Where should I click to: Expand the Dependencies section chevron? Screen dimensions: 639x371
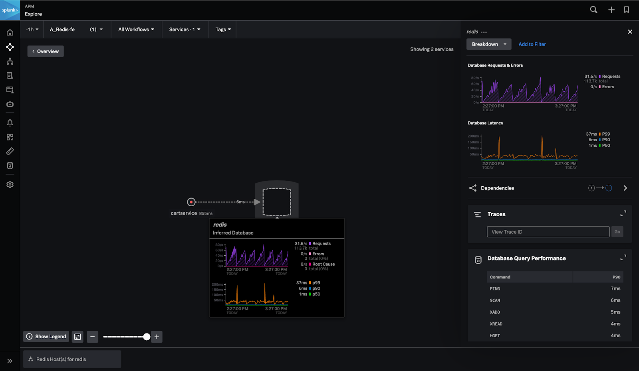tap(625, 187)
